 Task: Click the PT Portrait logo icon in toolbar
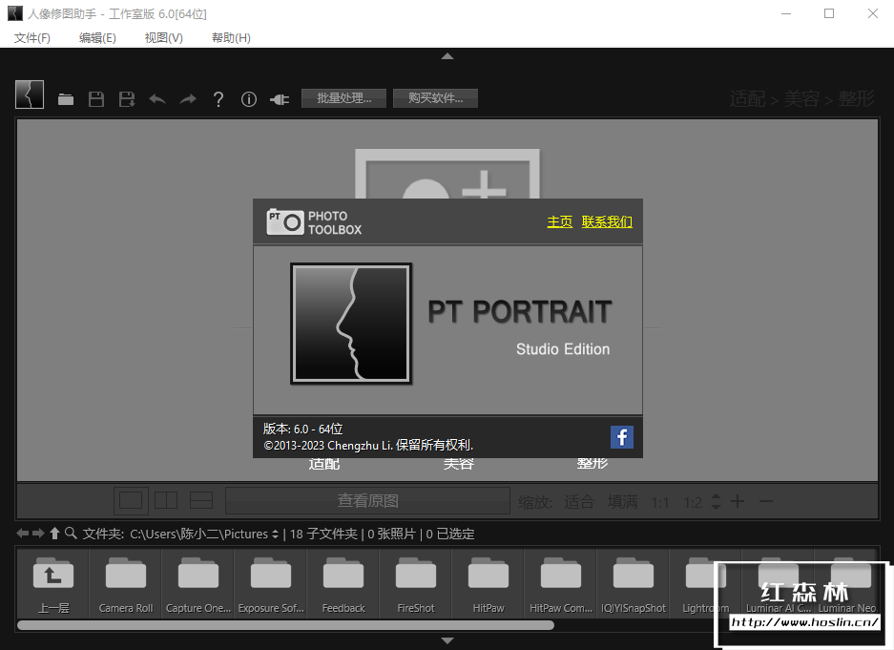pos(30,94)
